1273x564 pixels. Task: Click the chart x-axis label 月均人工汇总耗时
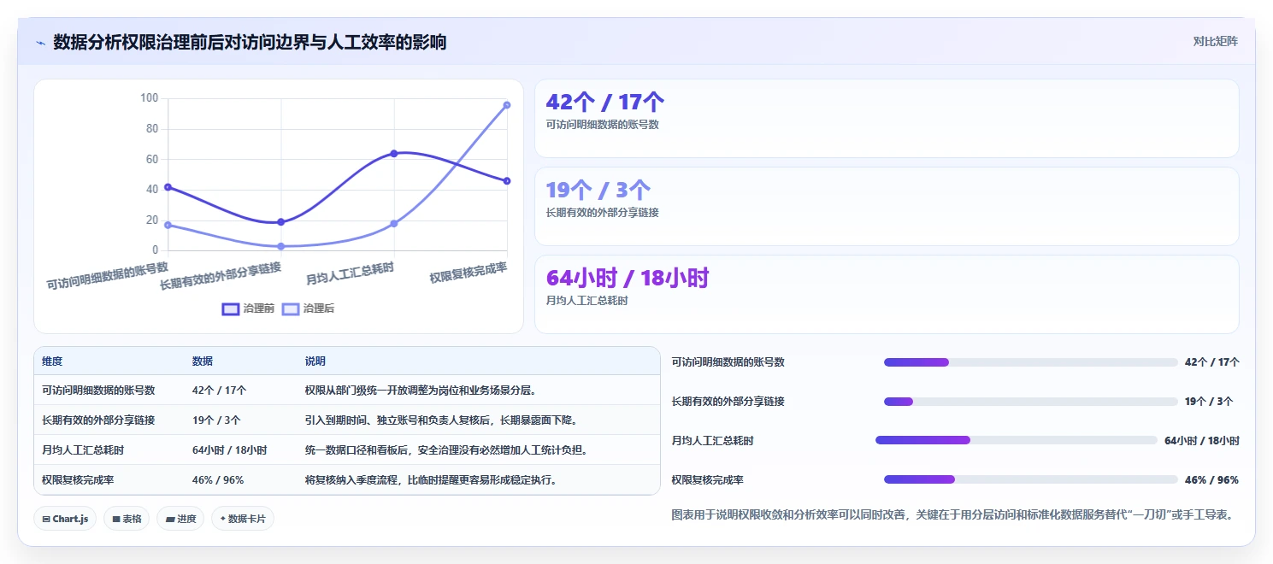tap(351, 274)
